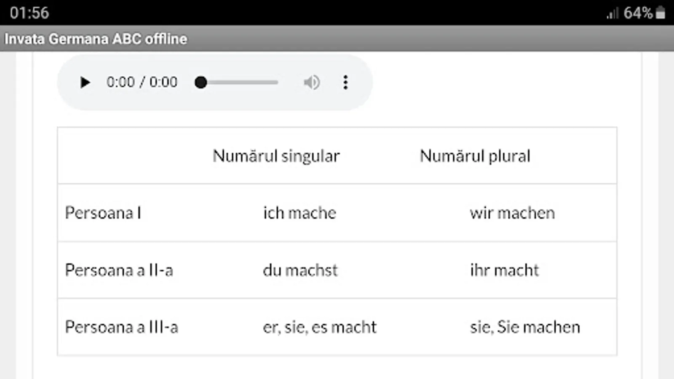The image size is (674, 379).
Task: Click the audio time display 0:00 / 0:00
Action: click(x=142, y=82)
